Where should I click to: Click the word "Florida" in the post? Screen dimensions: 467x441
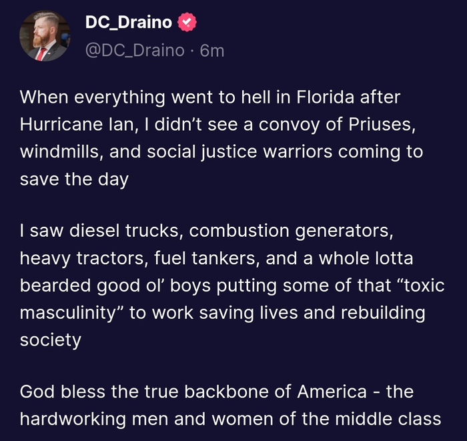coord(326,97)
